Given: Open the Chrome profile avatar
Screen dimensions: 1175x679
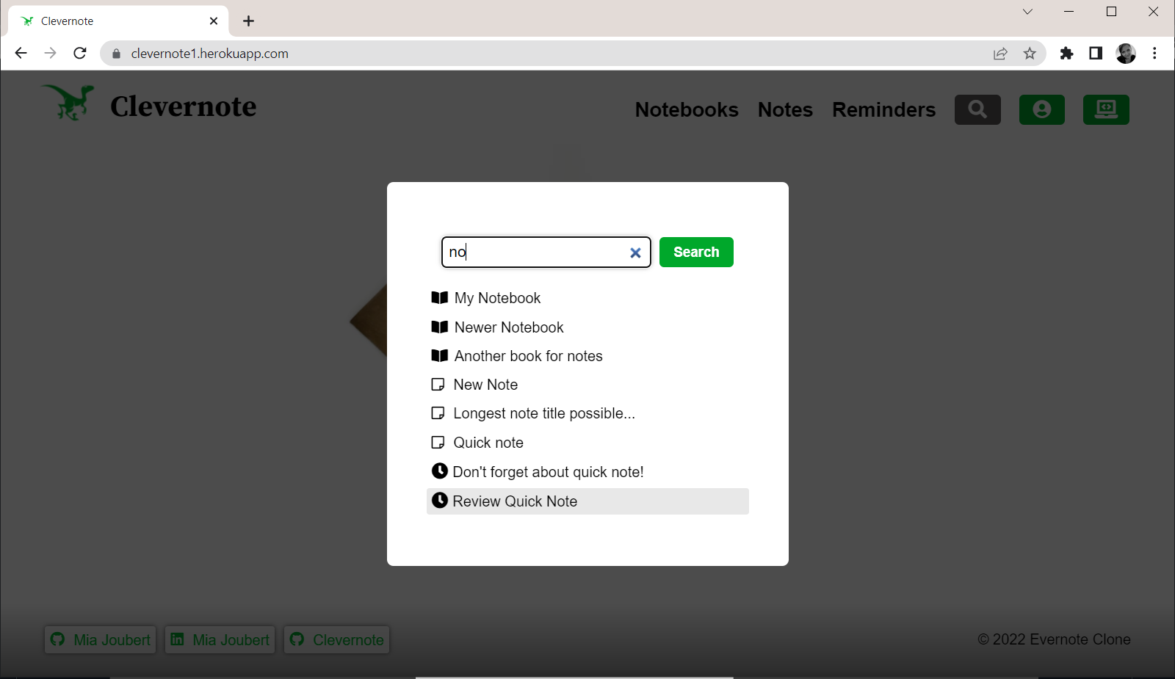Looking at the screenshot, I should coord(1126,53).
